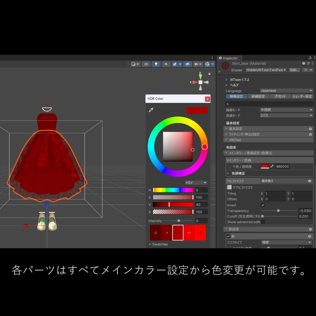Toggle the Invert checkbox for the alpha mask
This screenshot has width=316, height=316.
tap(264, 205)
